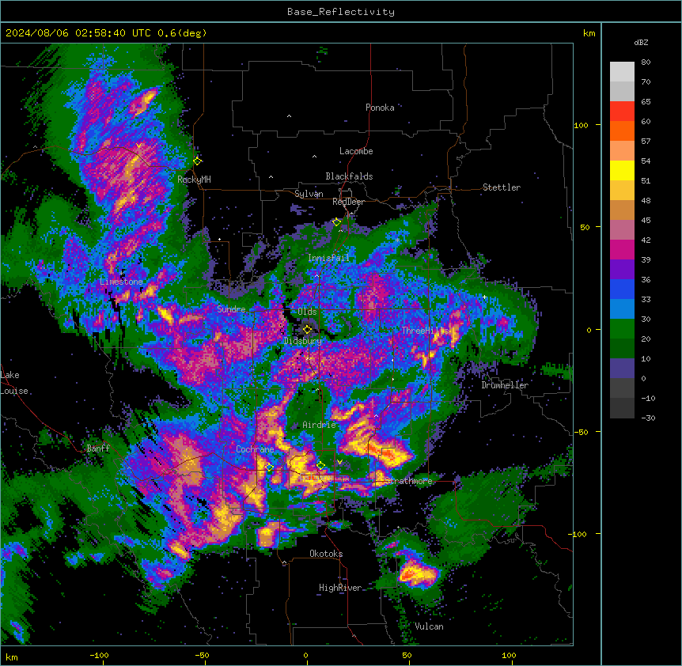This screenshot has height=666, width=682.
Task: Select the -30 value at the legend bottom
Action: coord(648,418)
